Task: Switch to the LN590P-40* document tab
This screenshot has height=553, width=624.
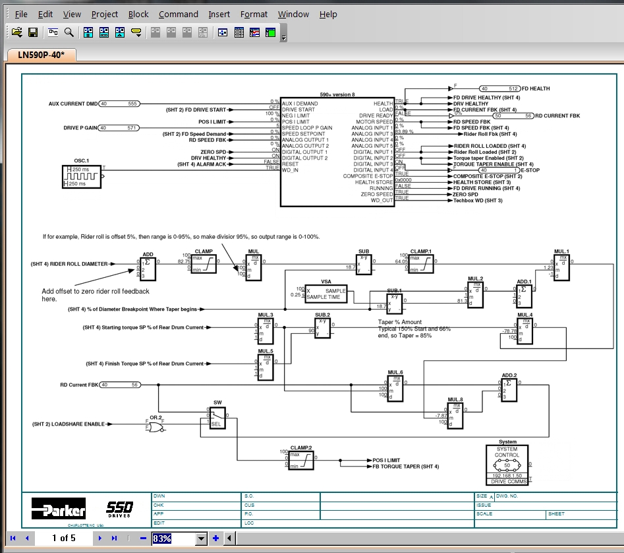Action: click(x=40, y=55)
